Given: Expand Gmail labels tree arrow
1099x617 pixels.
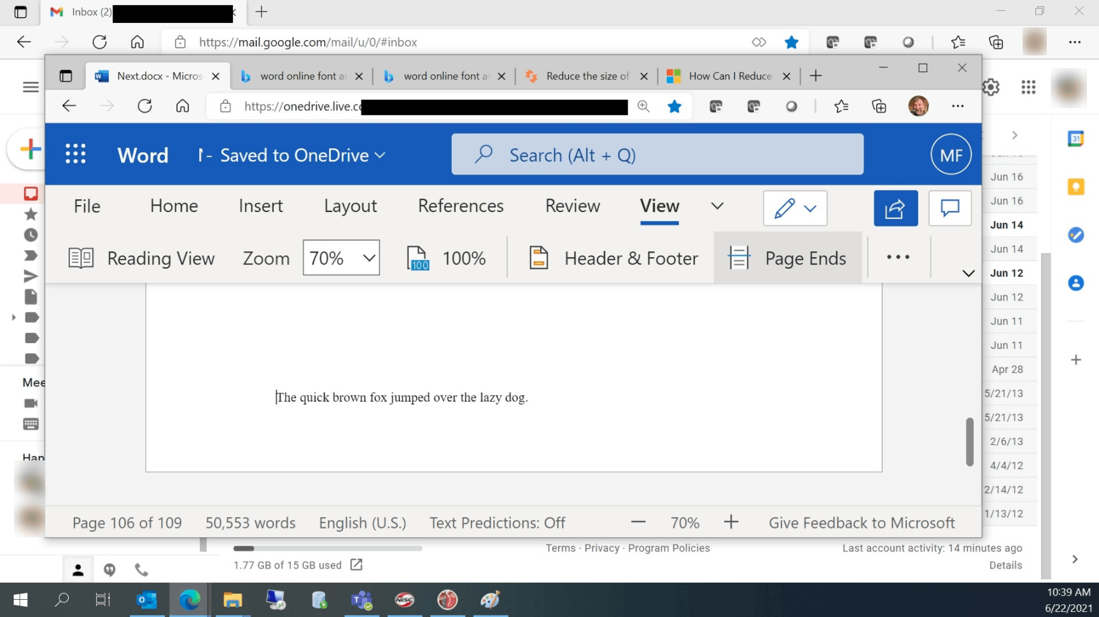Looking at the screenshot, I should (13, 317).
